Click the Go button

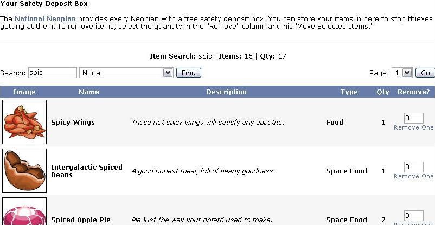425,73
